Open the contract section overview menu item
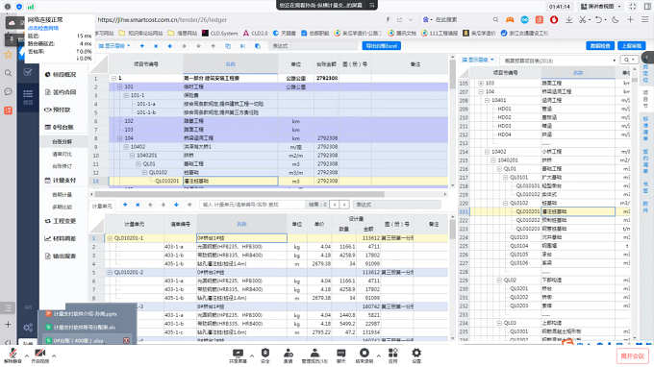The width and height of the screenshot is (654, 367). [x=61, y=75]
